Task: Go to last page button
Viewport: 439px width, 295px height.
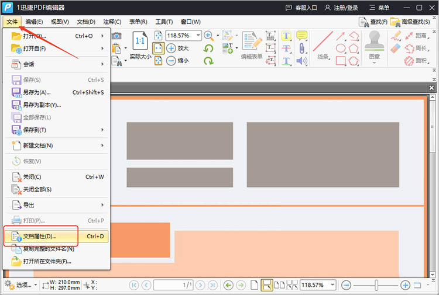Action: 212,285
